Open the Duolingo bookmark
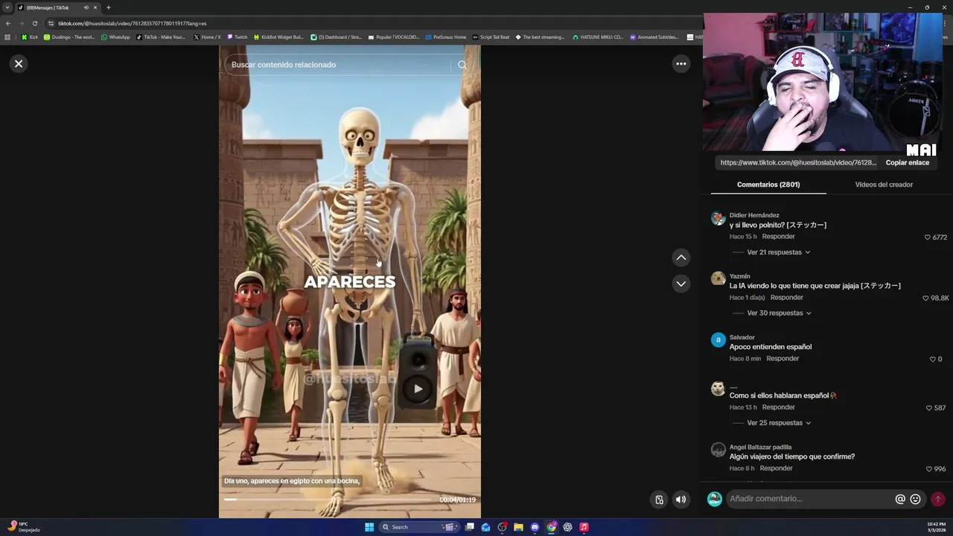The image size is (953, 536). [x=69, y=37]
